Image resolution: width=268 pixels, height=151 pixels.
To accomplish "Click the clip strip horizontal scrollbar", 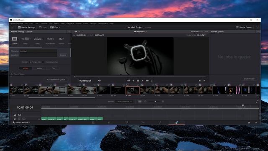I will click(62, 98).
